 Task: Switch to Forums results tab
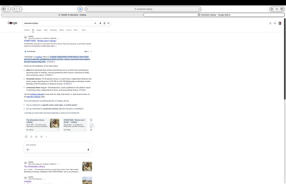[69, 30]
